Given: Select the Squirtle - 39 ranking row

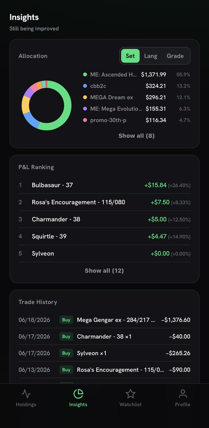Looking at the screenshot, I should [x=105, y=237].
